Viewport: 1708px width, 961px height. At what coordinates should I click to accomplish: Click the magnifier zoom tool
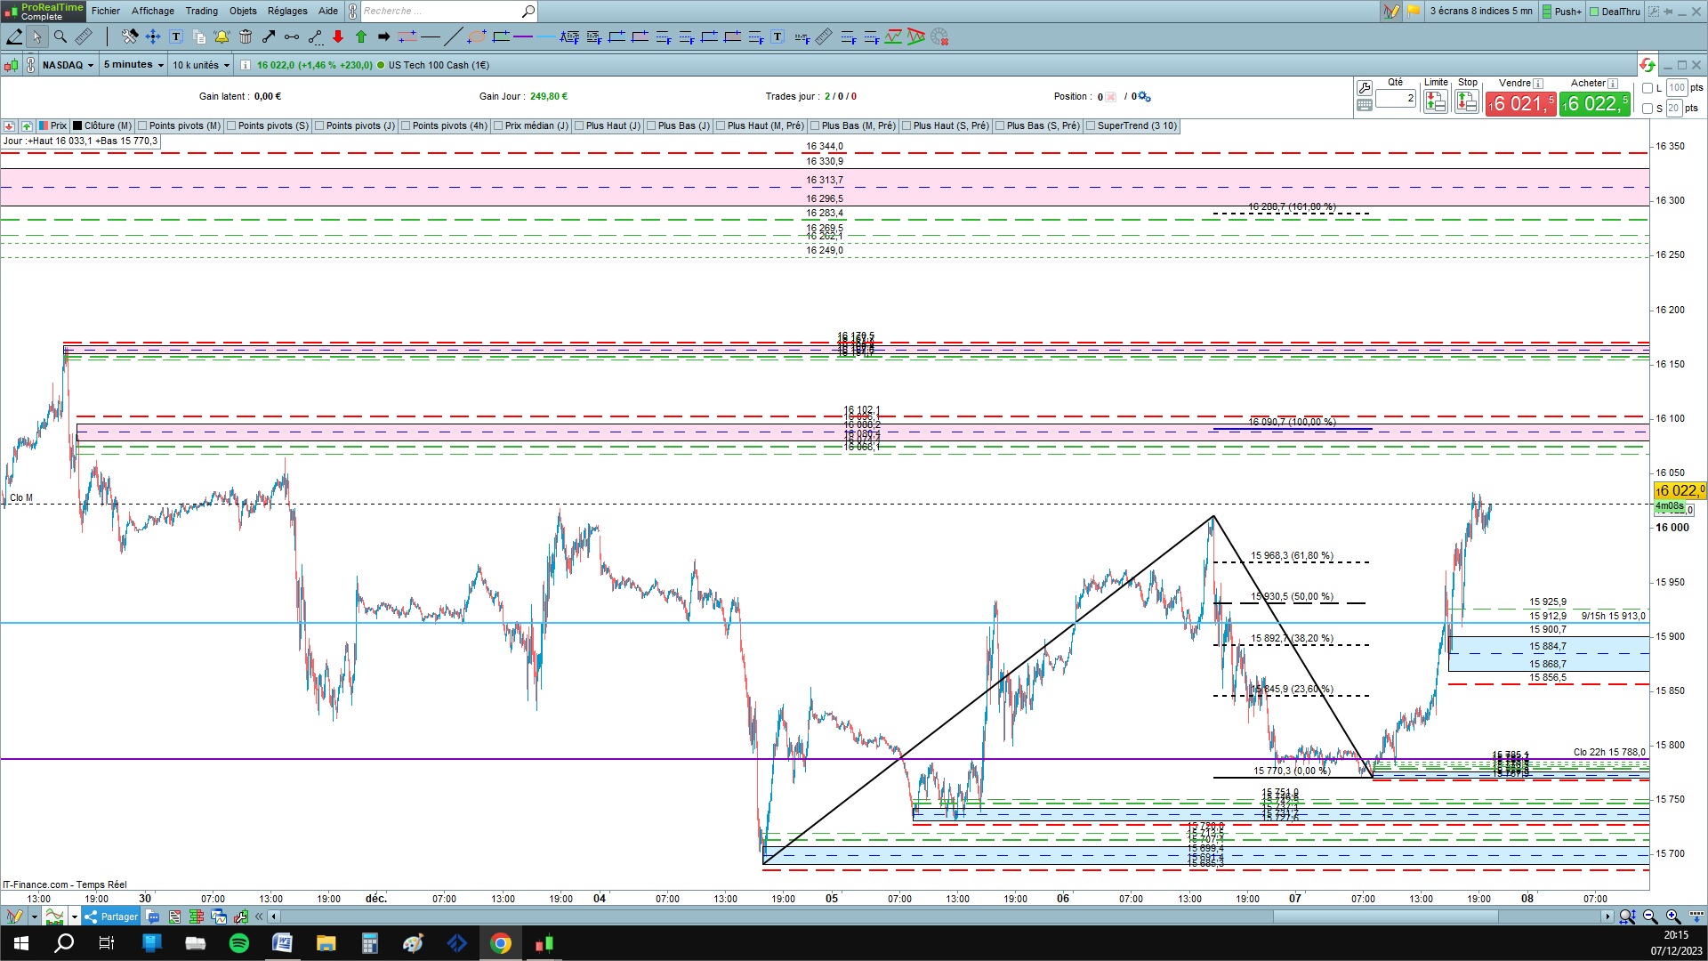click(x=60, y=36)
